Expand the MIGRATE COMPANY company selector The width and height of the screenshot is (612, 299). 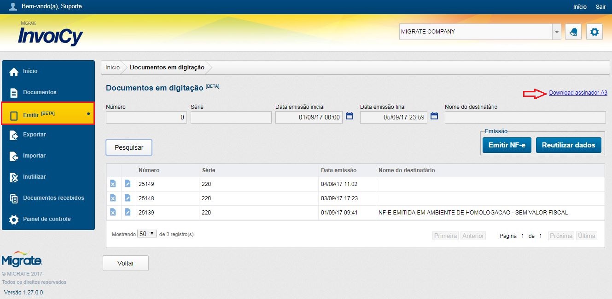pyautogui.click(x=556, y=31)
